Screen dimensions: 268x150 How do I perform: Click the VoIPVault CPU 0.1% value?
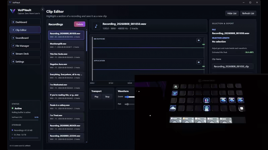pyautogui.click(x=37, y=117)
